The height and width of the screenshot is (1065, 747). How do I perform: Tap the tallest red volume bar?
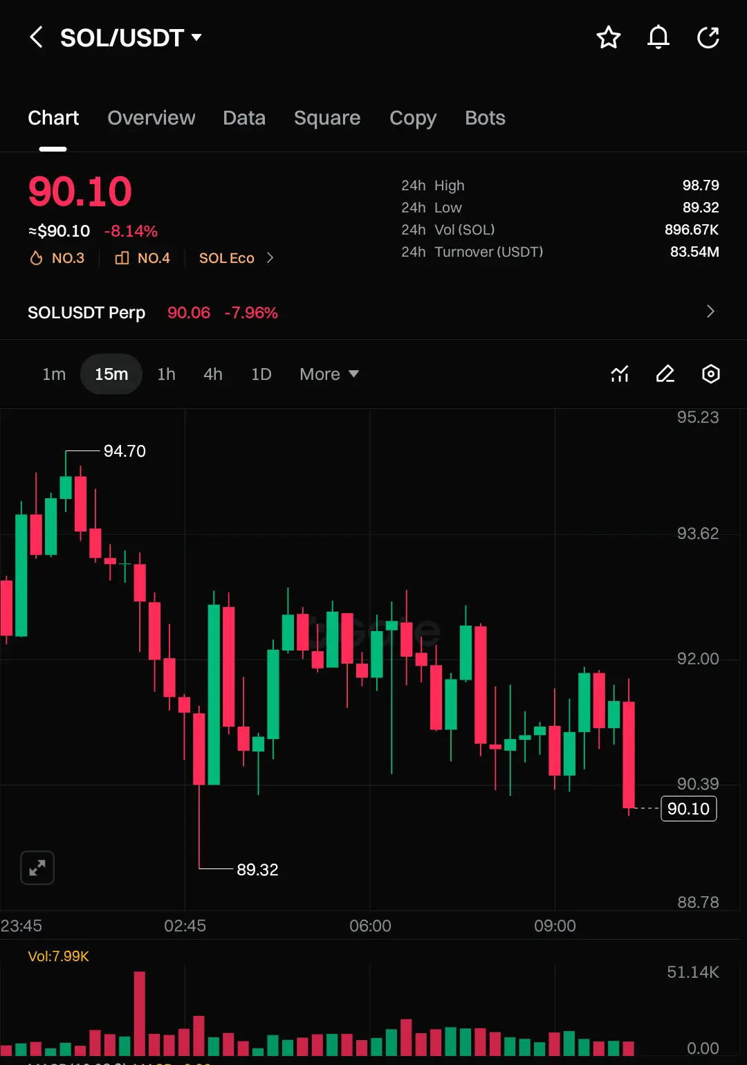140,1014
